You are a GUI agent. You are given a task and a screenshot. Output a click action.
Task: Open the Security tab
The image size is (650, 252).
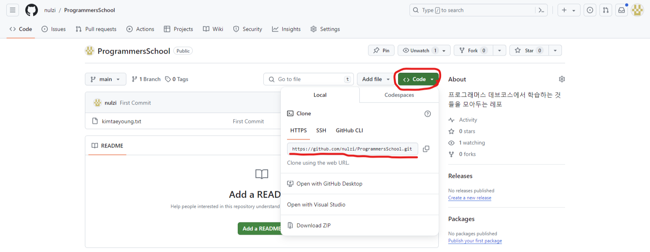248,29
